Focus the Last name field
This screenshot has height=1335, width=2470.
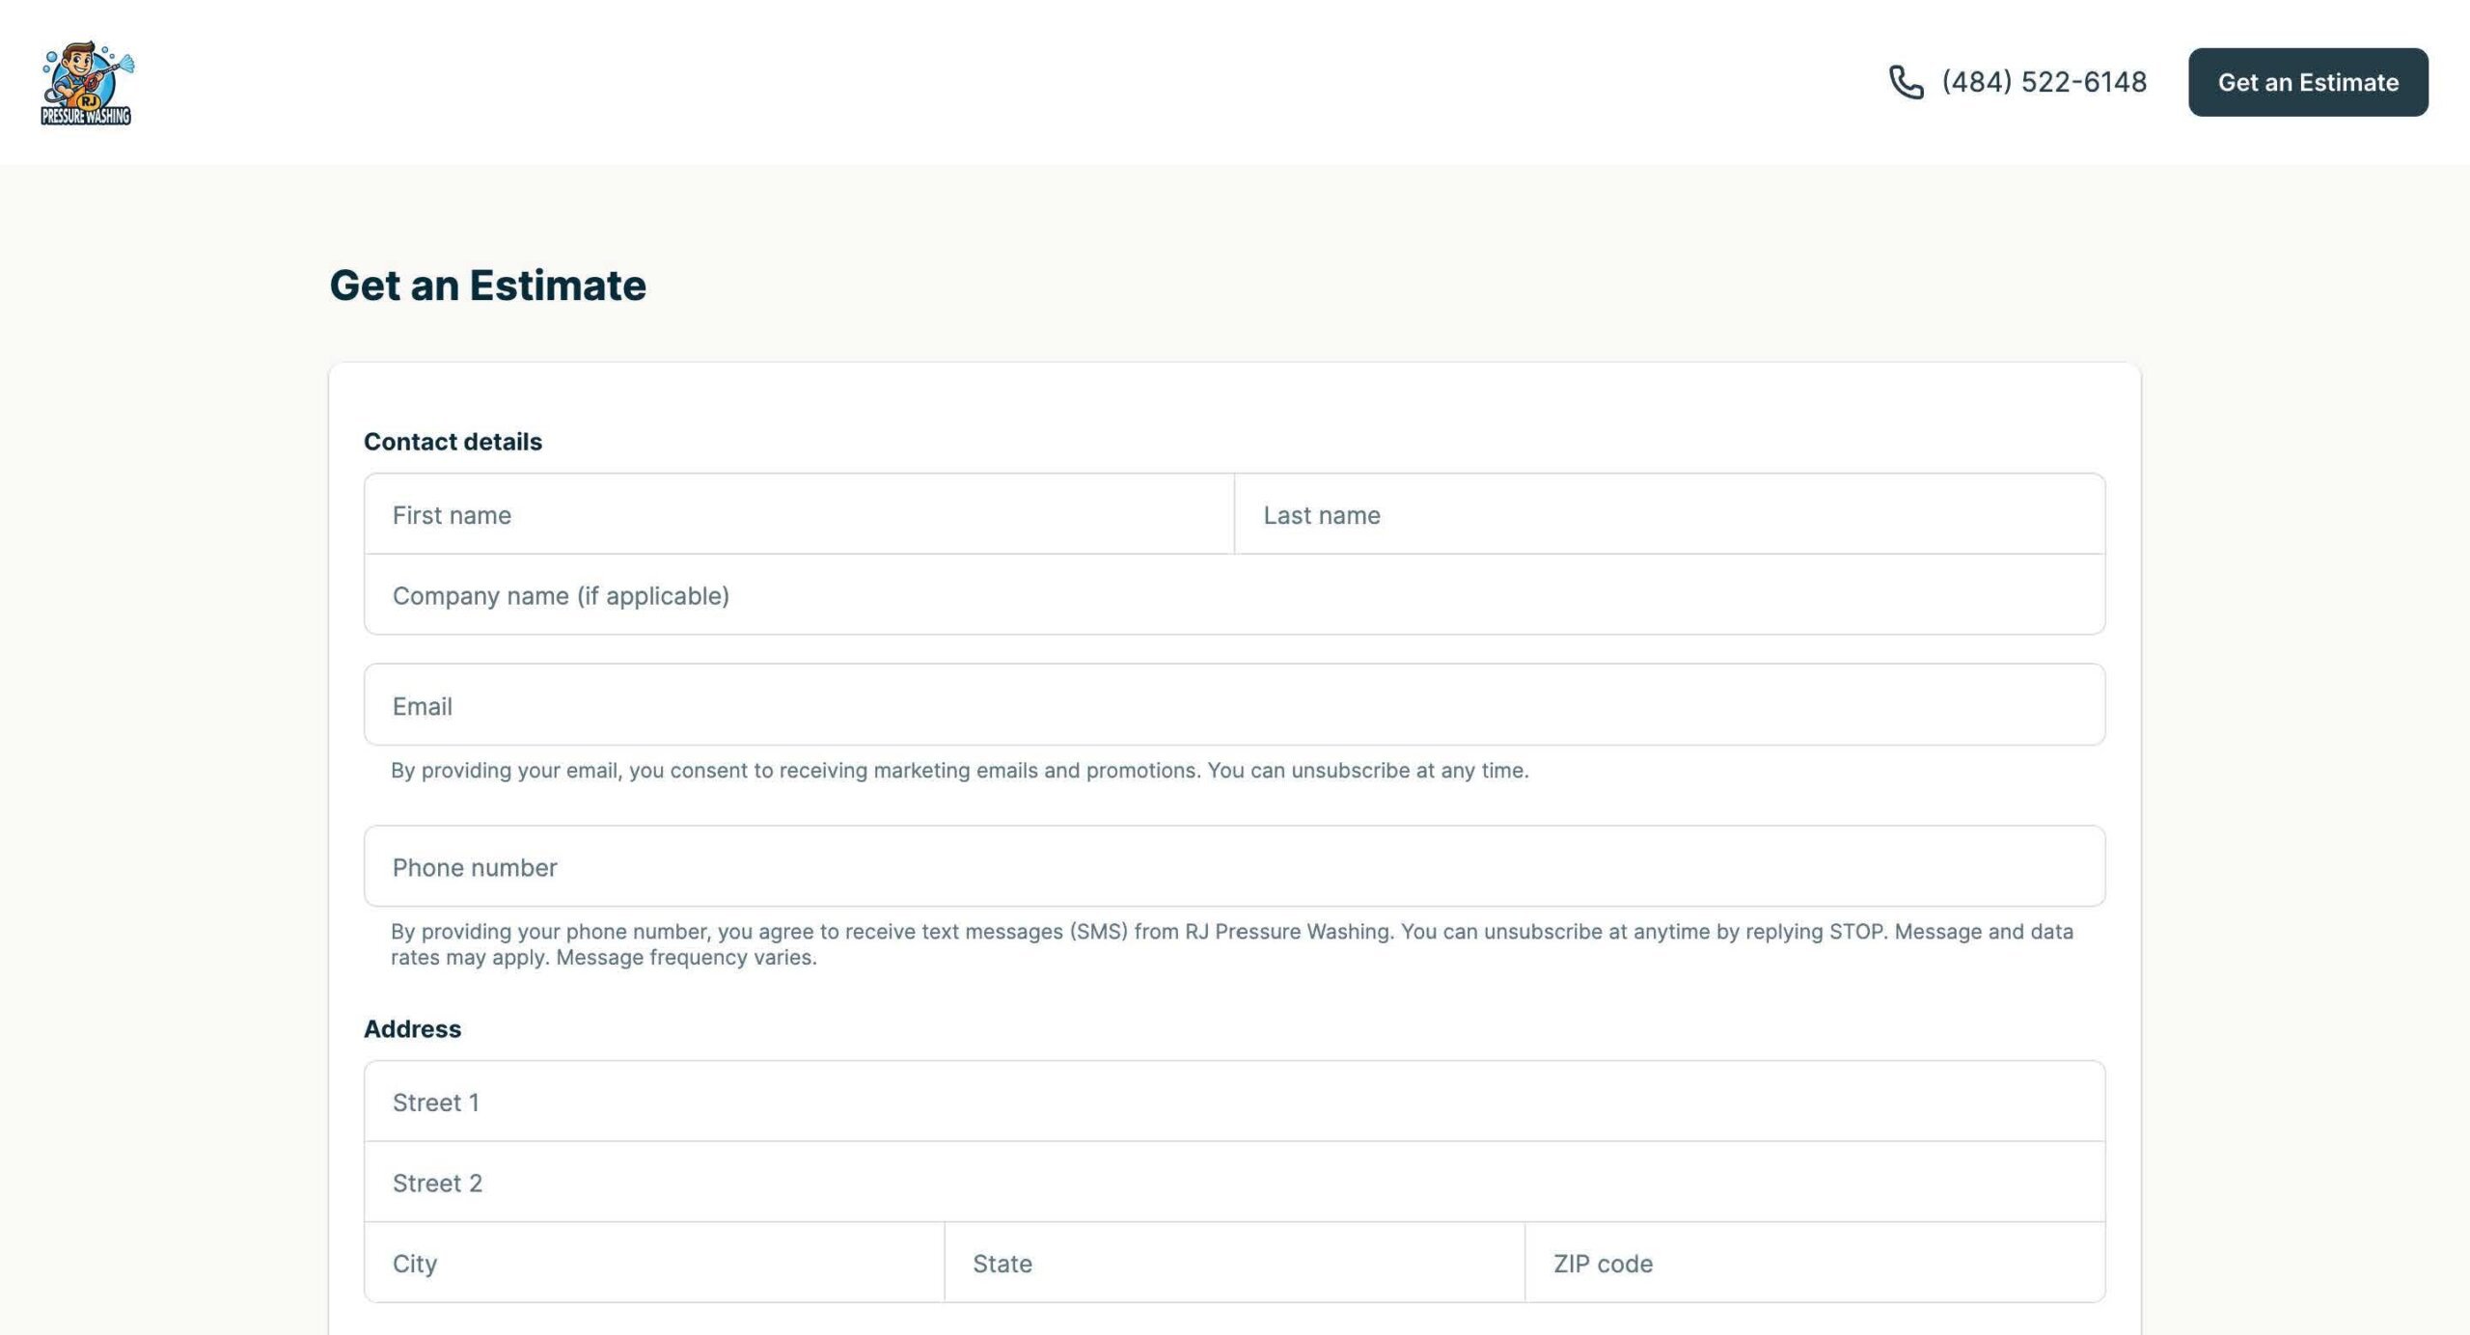click(x=1670, y=514)
